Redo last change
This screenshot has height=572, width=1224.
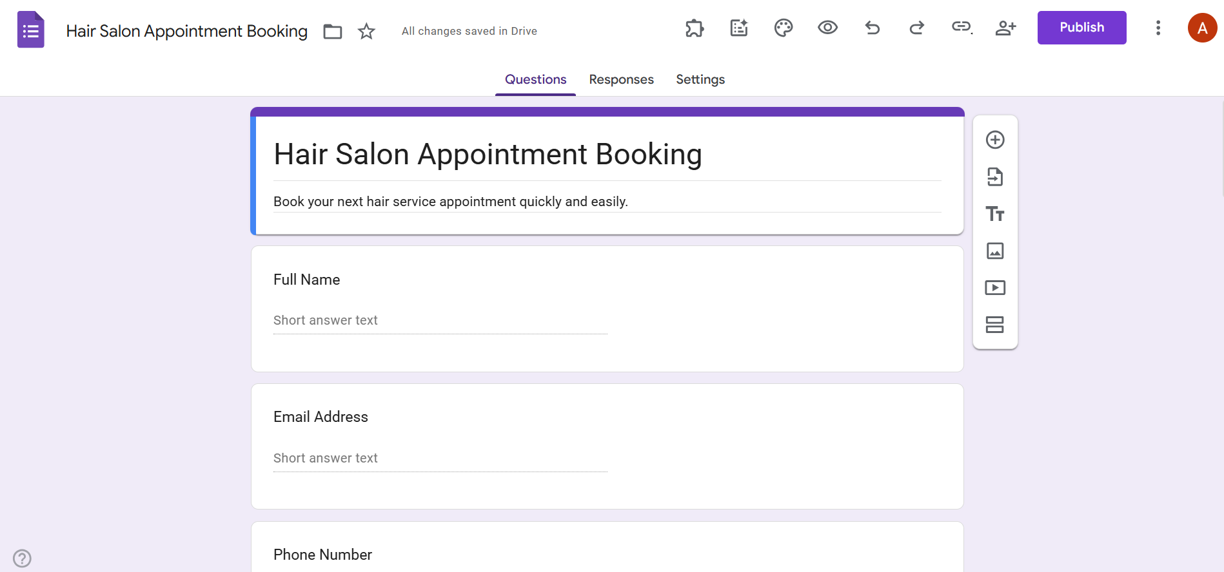917,28
